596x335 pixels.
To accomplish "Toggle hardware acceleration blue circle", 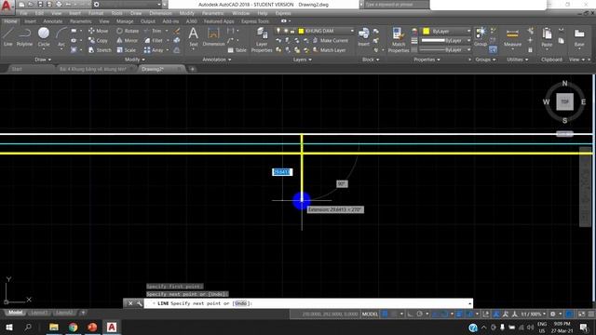I will [569, 315].
